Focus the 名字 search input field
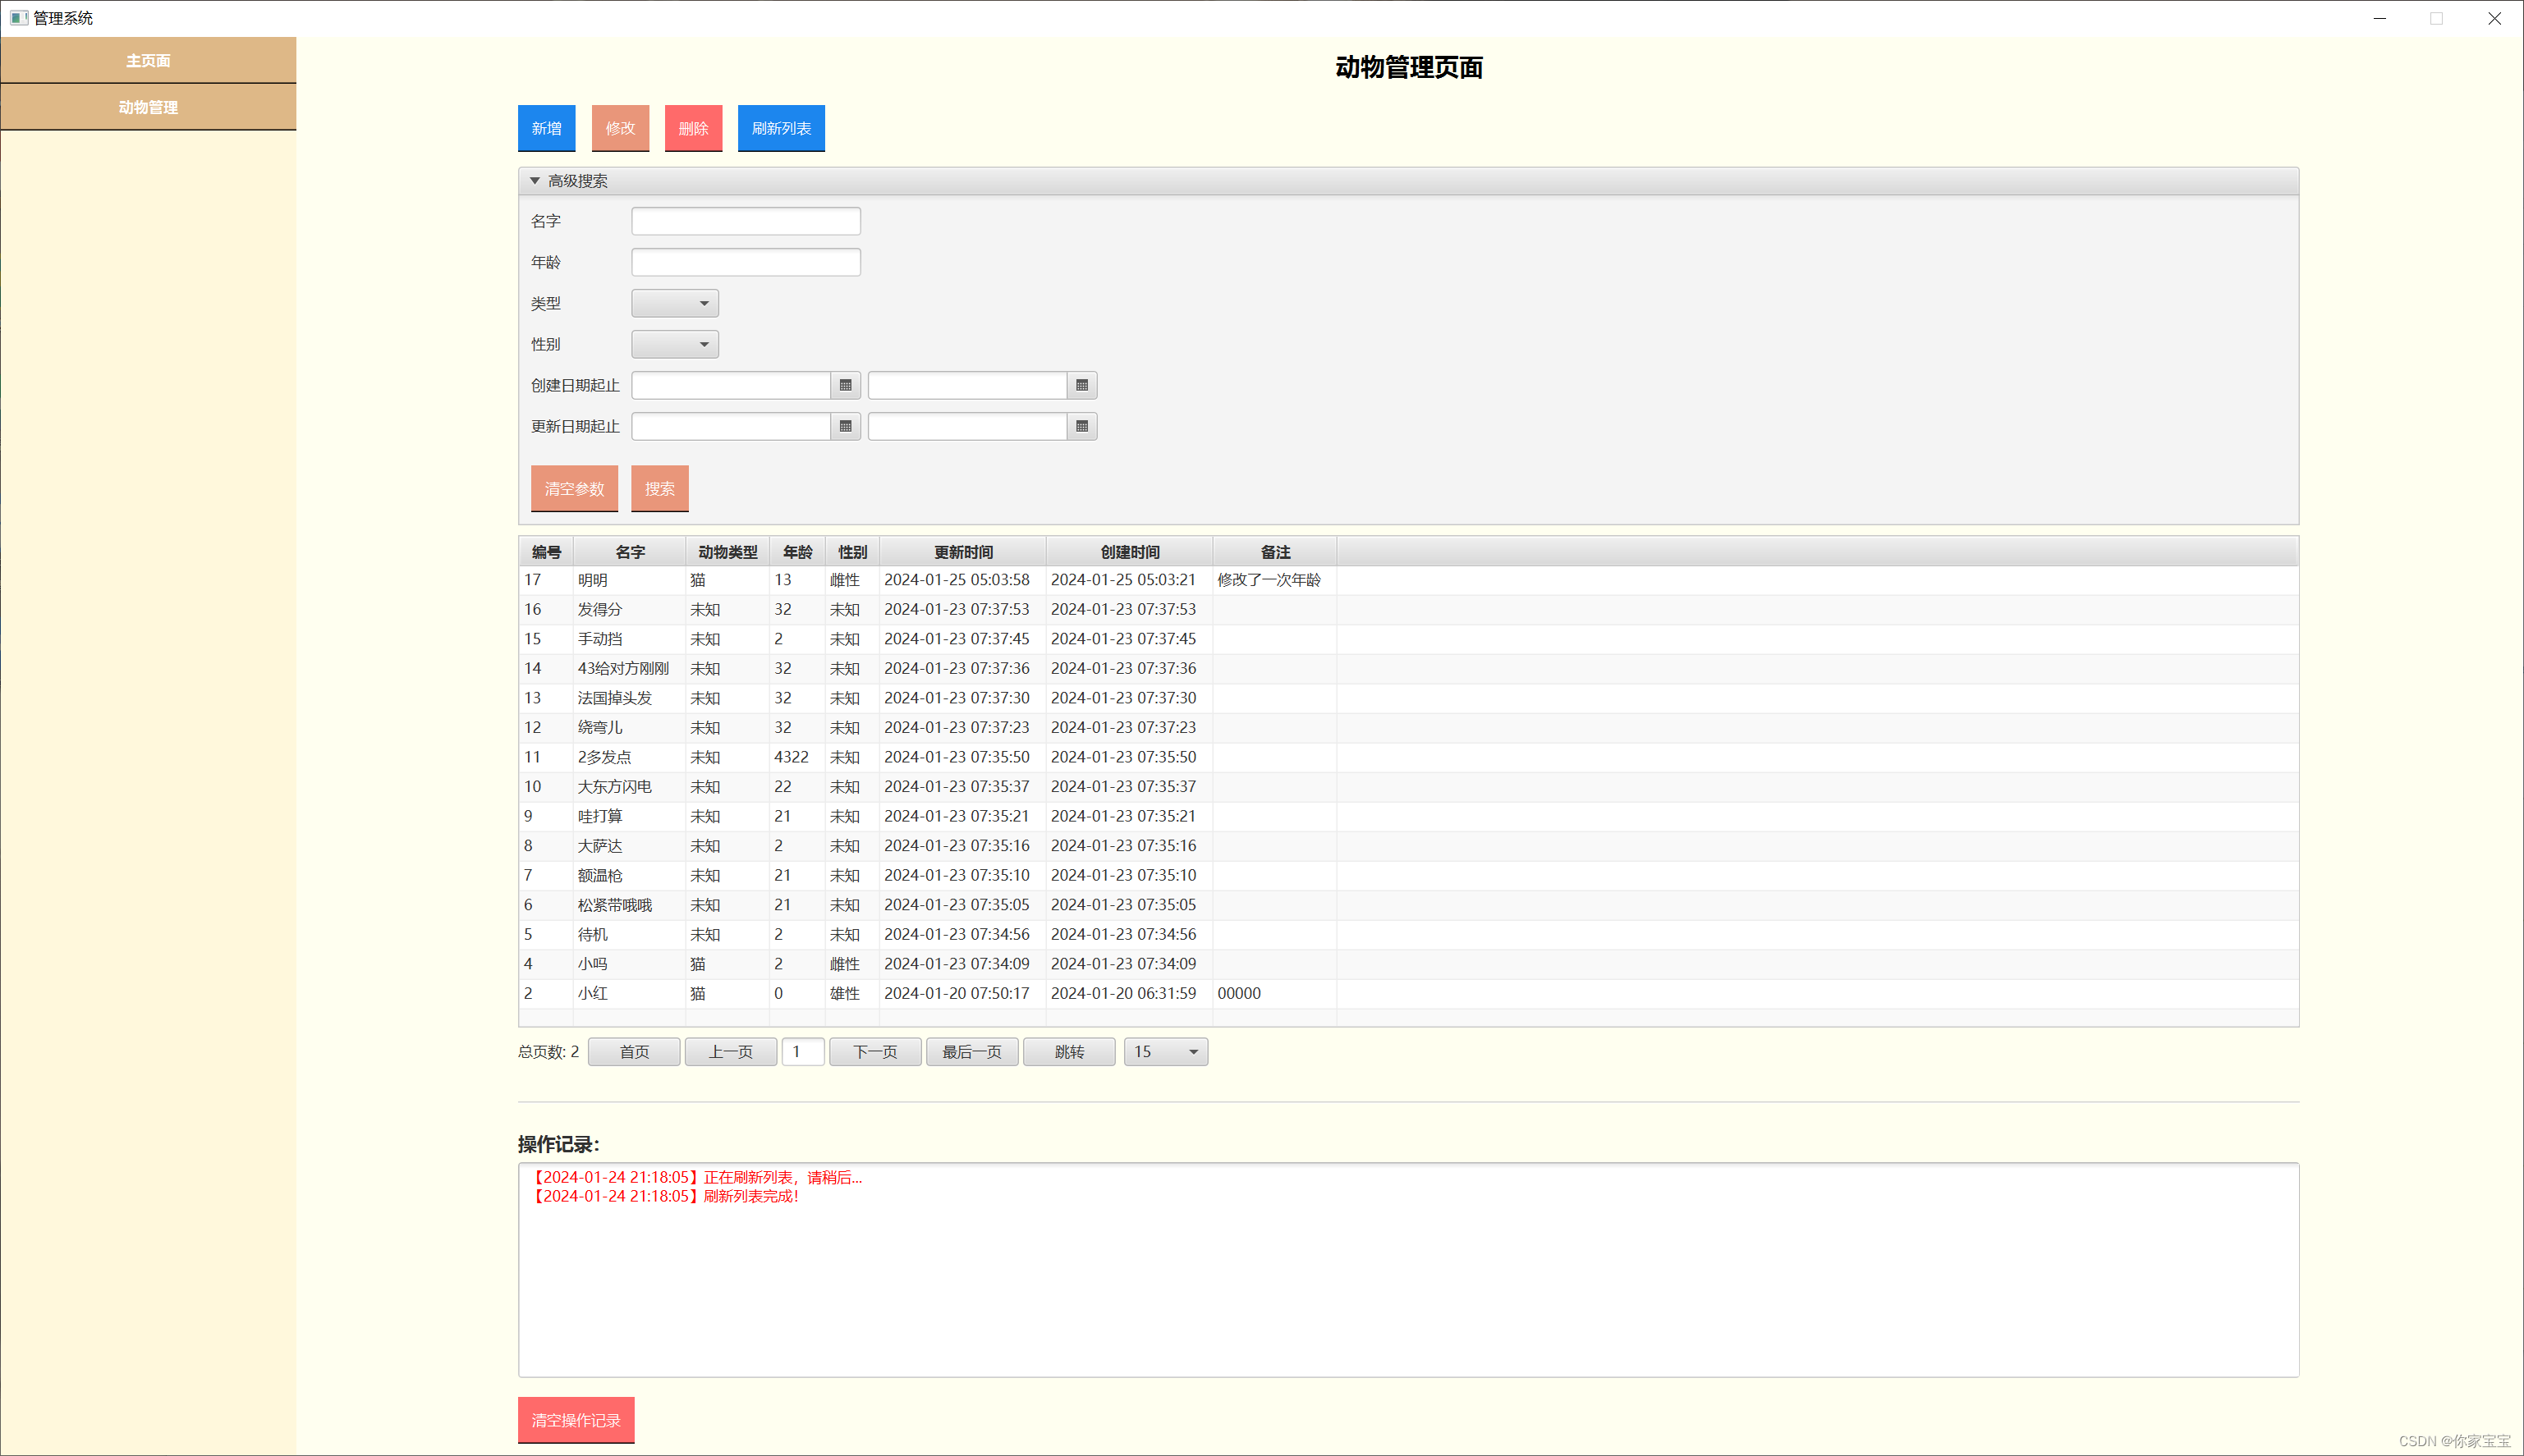This screenshot has height=1456, width=2524. click(x=746, y=221)
